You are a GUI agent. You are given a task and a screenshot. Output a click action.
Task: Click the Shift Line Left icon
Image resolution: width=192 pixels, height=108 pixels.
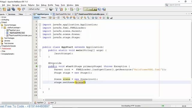click(x=93, y=18)
